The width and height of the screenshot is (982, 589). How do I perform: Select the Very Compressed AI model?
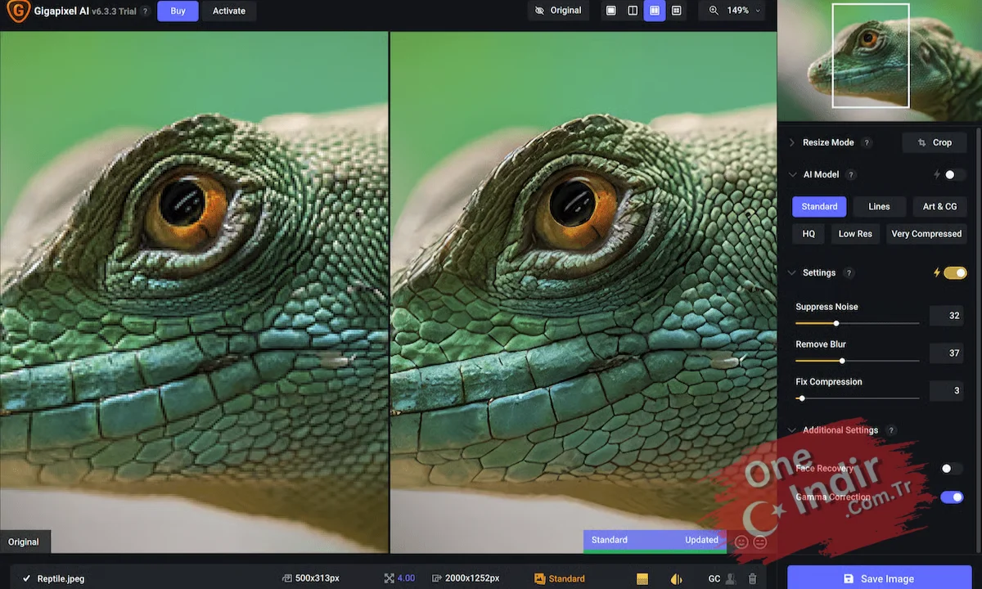(926, 234)
